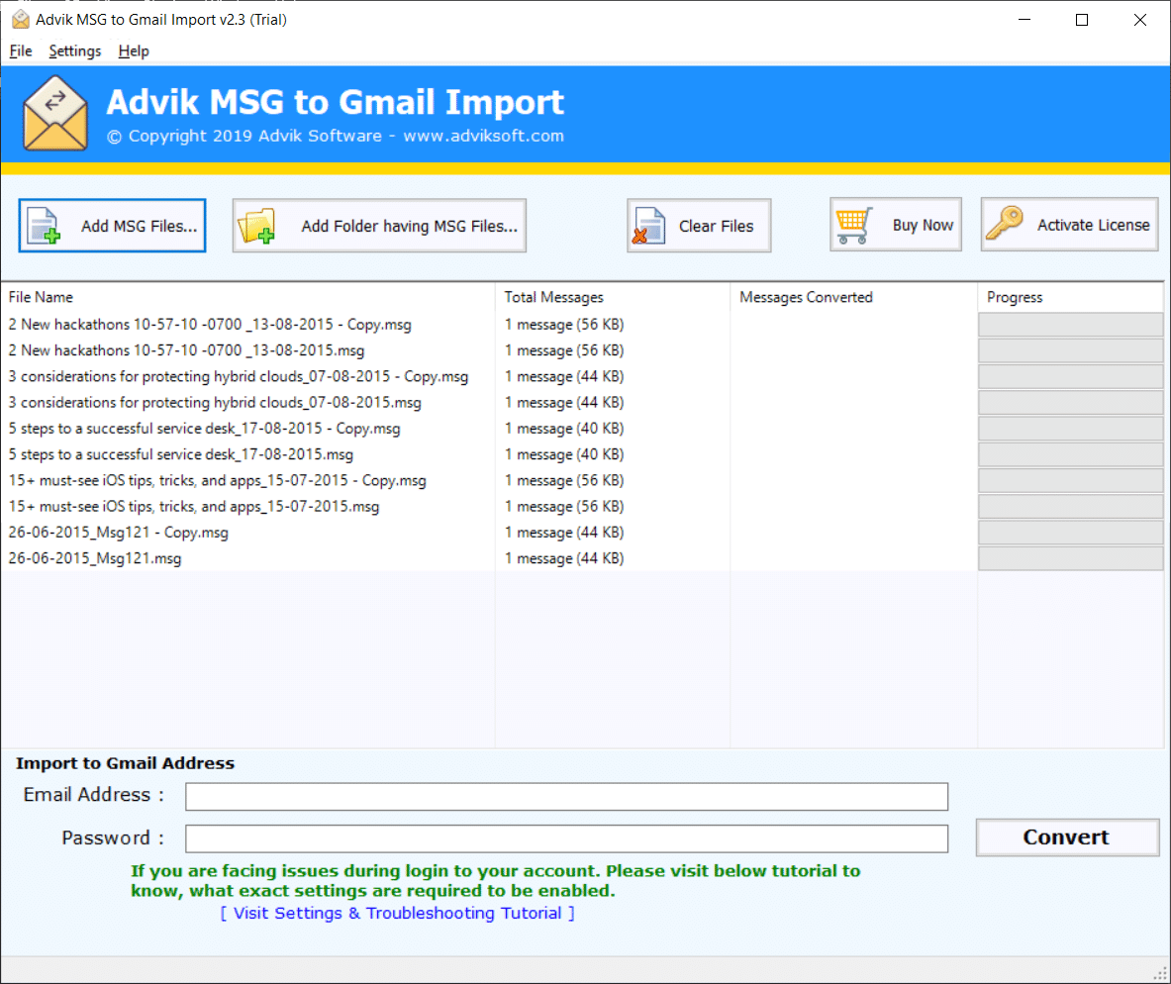The width and height of the screenshot is (1171, 984).
Task: Close the Advik MSG to Gmail Import window
Action: [1139, 20]
